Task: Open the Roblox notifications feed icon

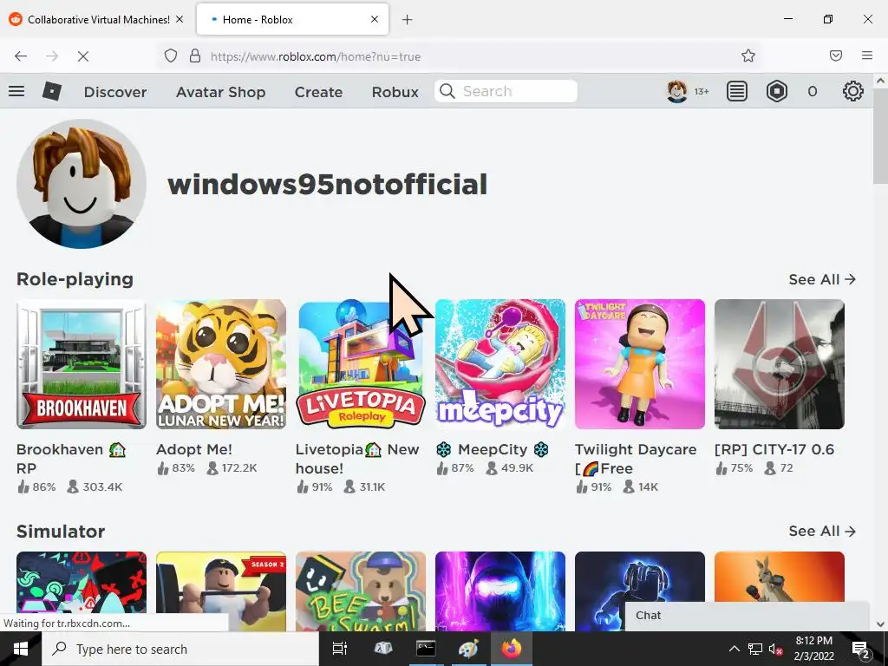Action: point(737,91)
